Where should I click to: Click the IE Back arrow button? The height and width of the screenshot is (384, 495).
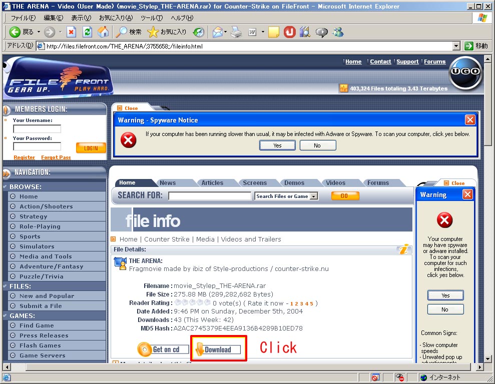pyautogui.click(x=15, y=32)
